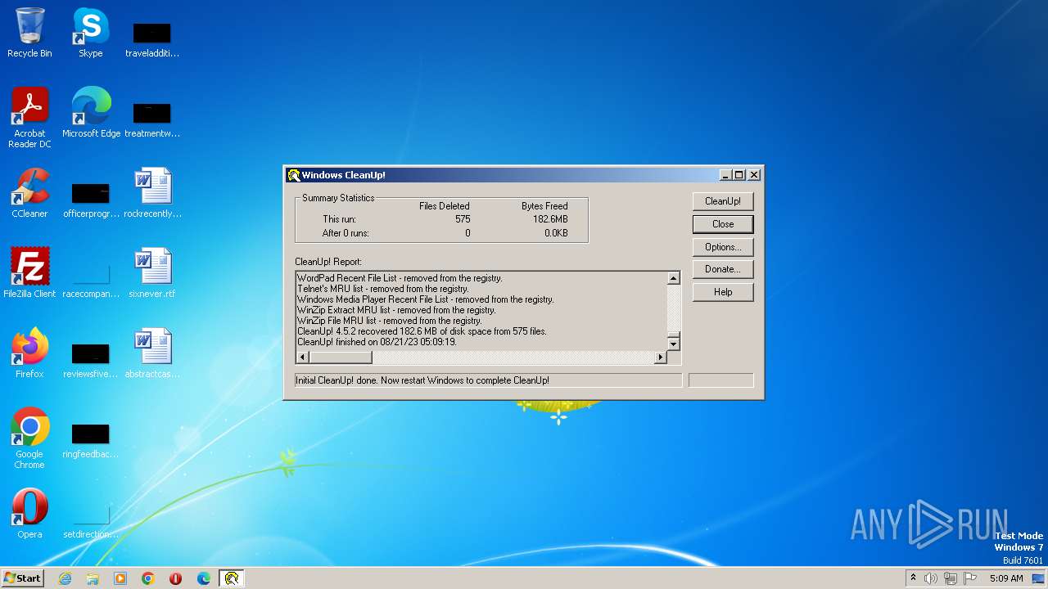The height and width of the screenshot is (589, 1048).
Task: Open the Start menu
Action: (22, 578)
